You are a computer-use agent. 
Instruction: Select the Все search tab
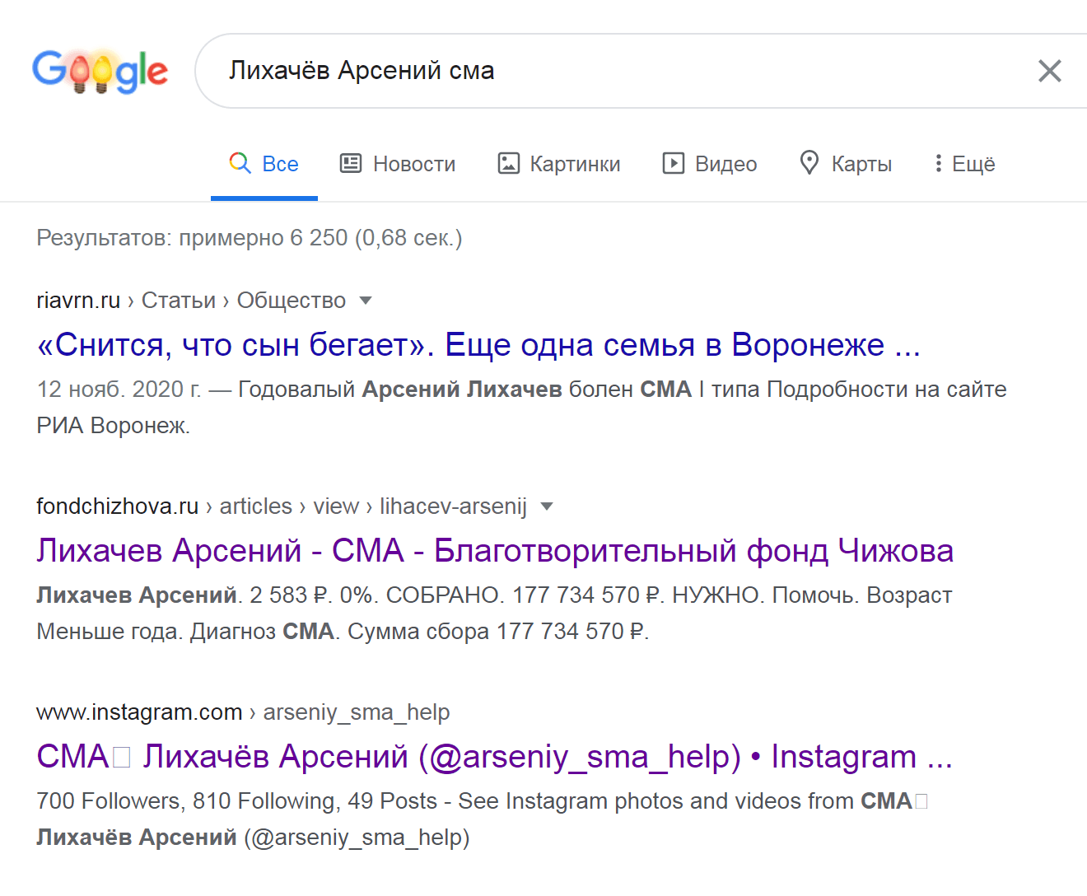pos(264,164)
